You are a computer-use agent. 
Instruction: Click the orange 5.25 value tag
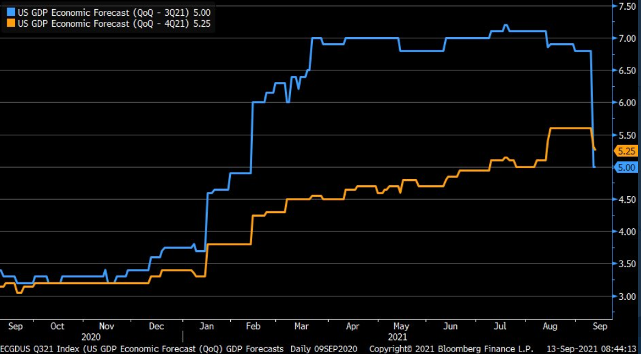[x=625, y=151]
